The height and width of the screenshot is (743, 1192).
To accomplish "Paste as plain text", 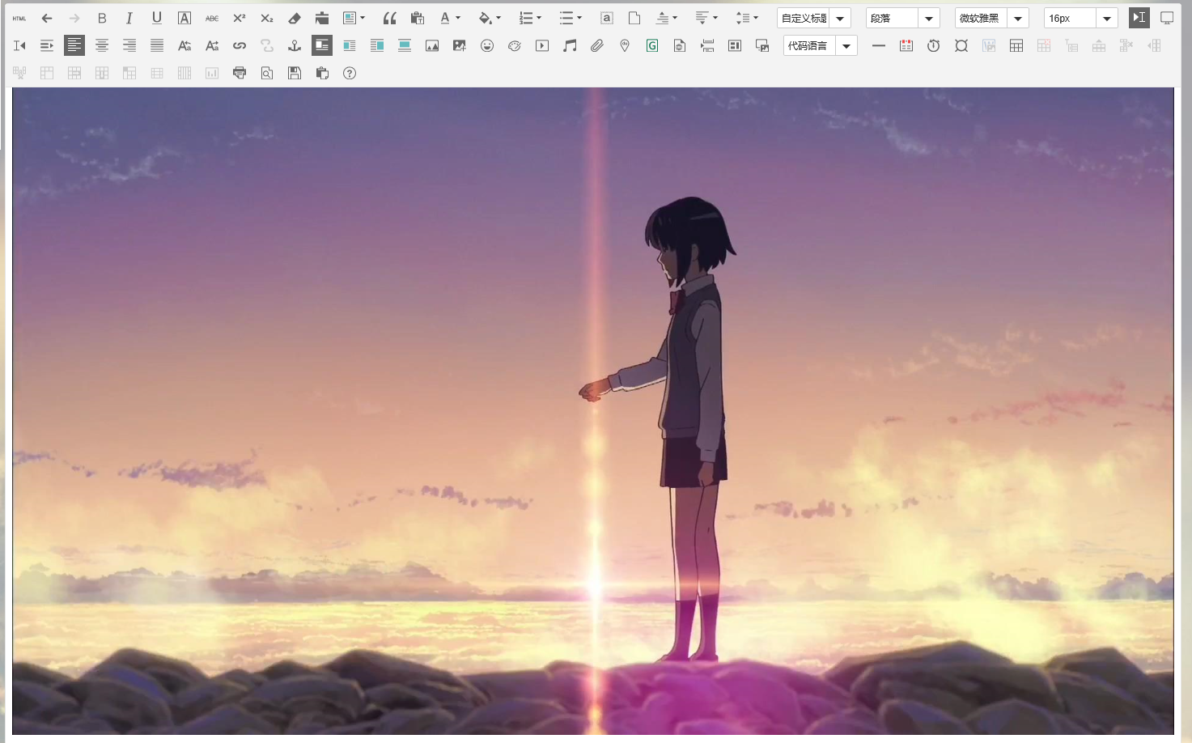I will point(418,18).
